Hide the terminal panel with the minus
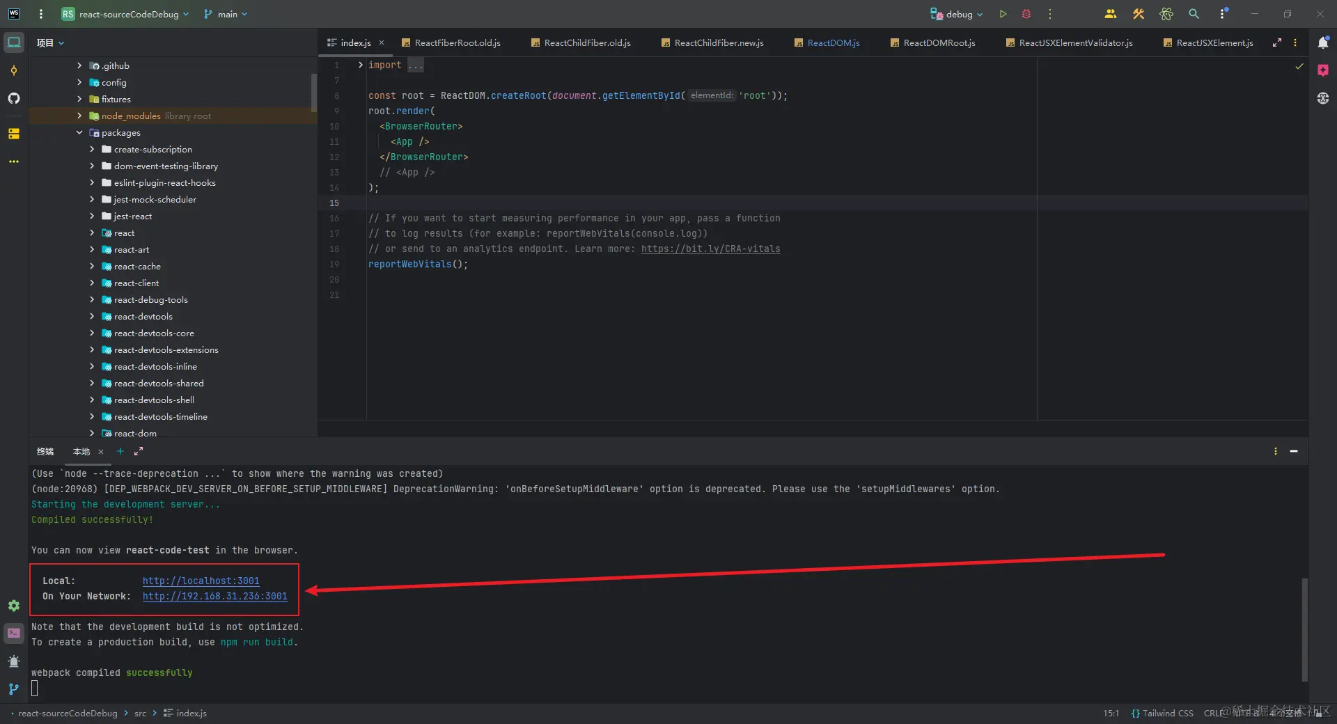 [1294, 451]
